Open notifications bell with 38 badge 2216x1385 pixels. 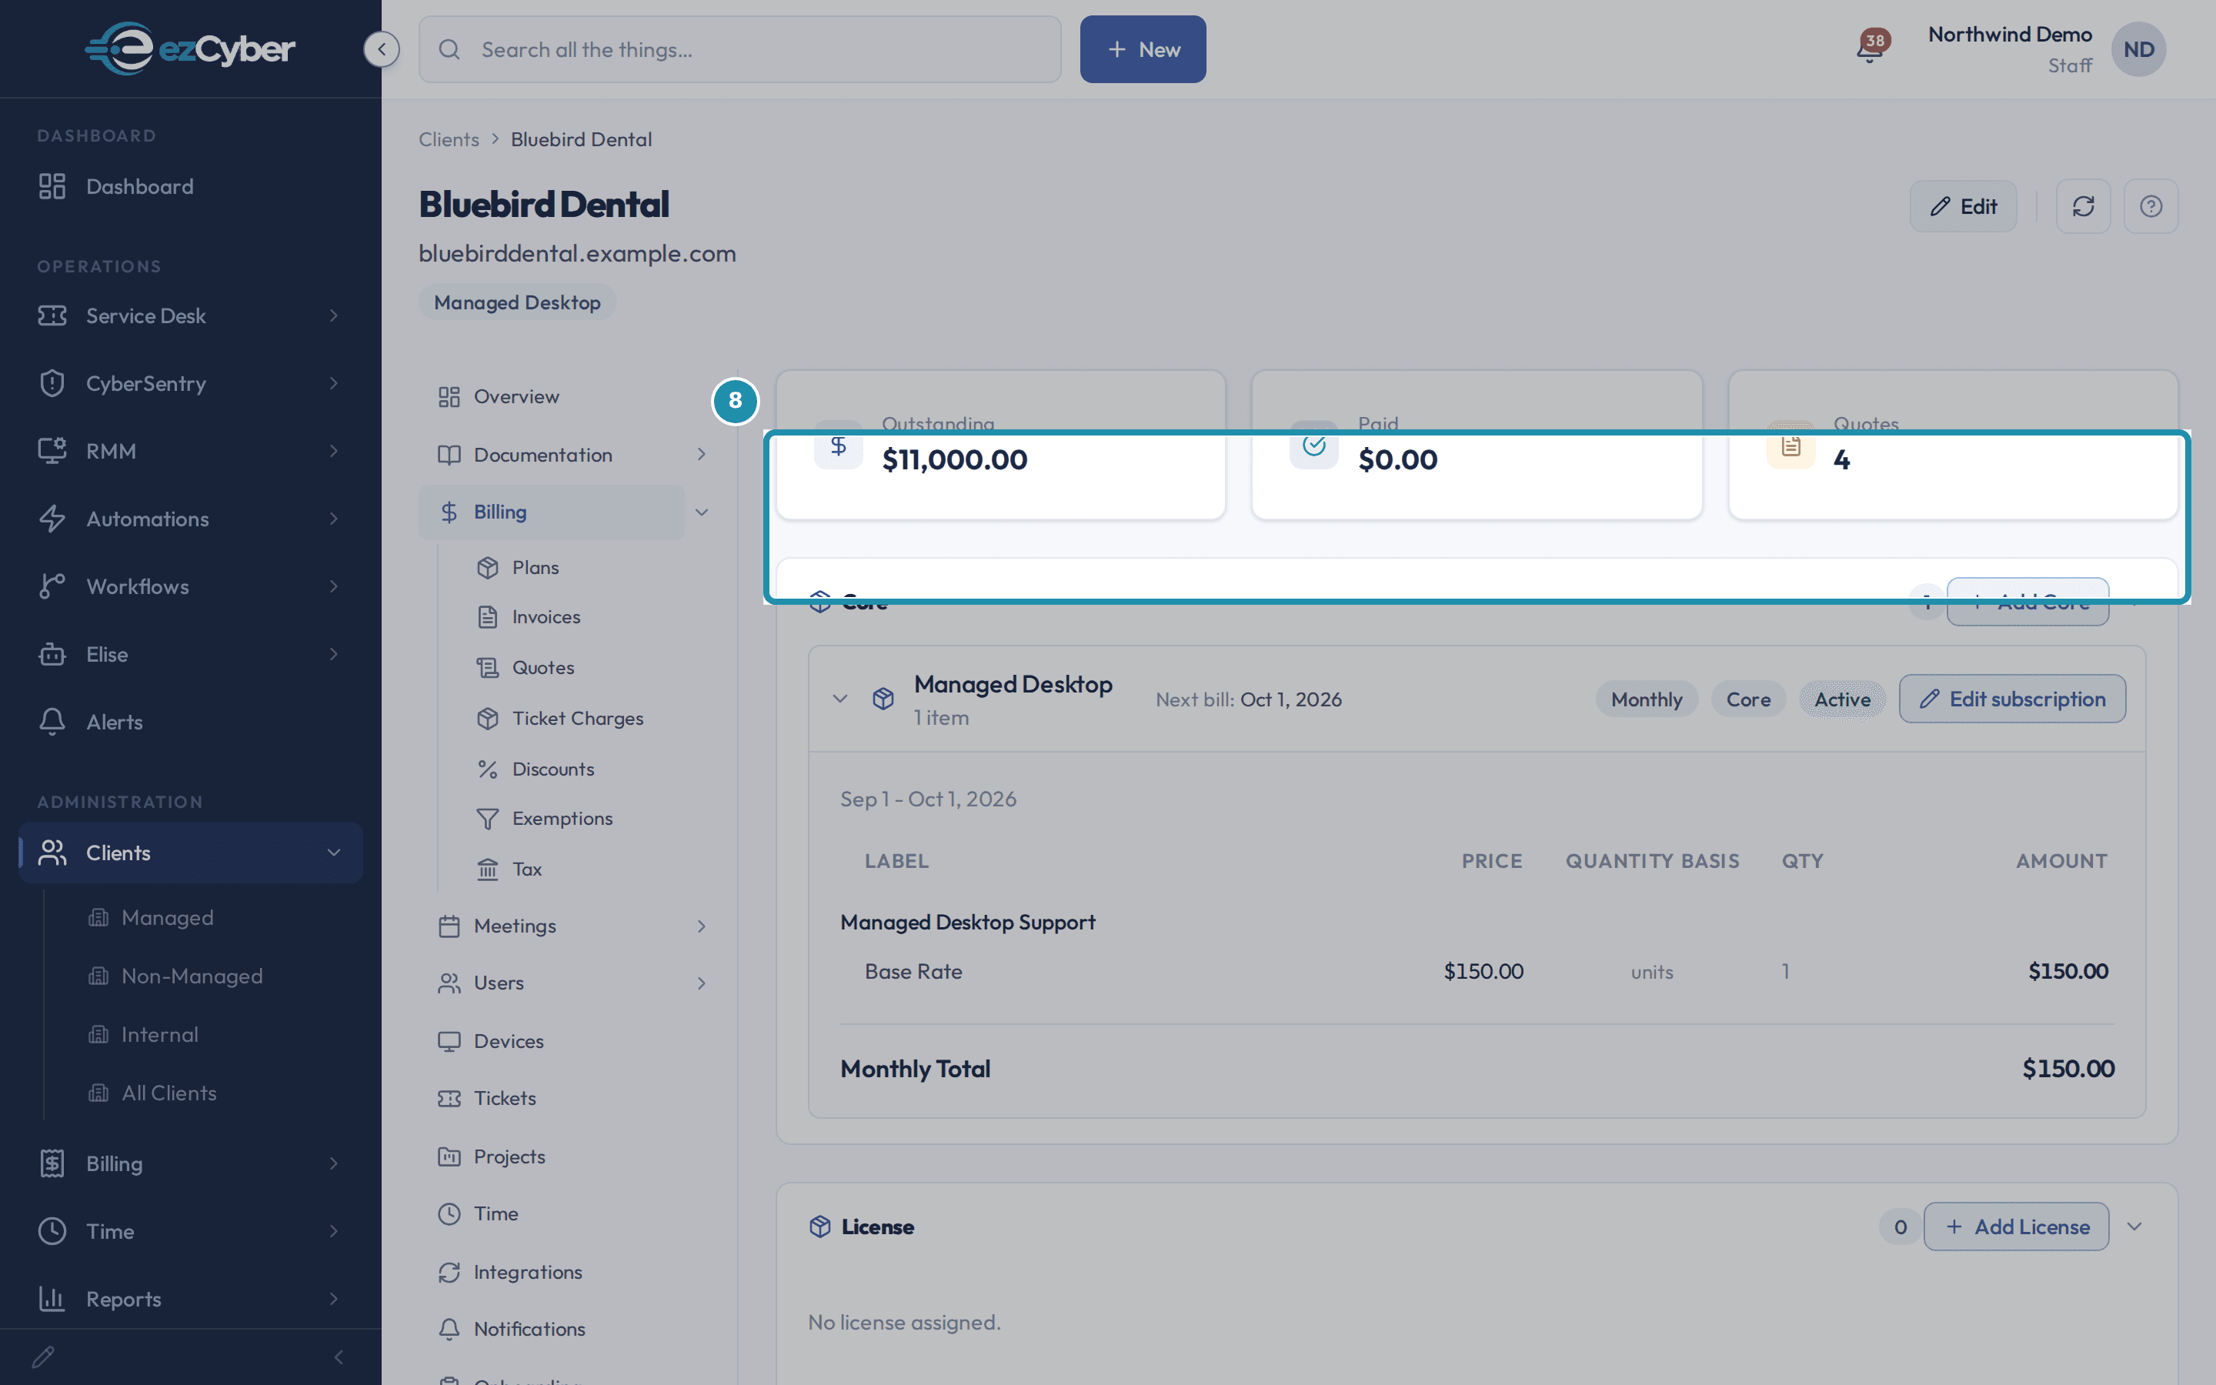pos(1870,48)
